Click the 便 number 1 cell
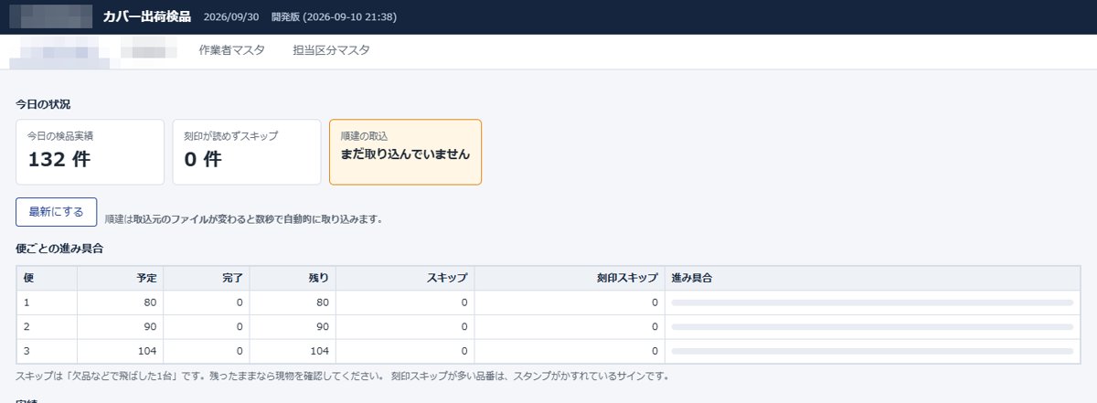Screen dimensions: 1097x403 tap(47, 302)
